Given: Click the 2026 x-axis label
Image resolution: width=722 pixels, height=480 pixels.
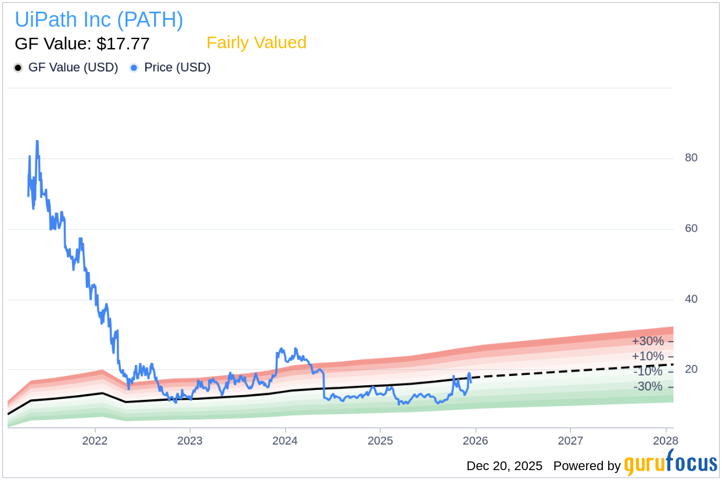Looking at the screenshot, I should [x=475, y=440].
